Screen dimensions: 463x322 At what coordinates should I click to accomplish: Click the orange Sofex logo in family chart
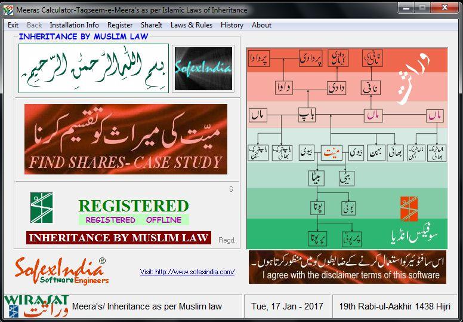tap(409, 209)
